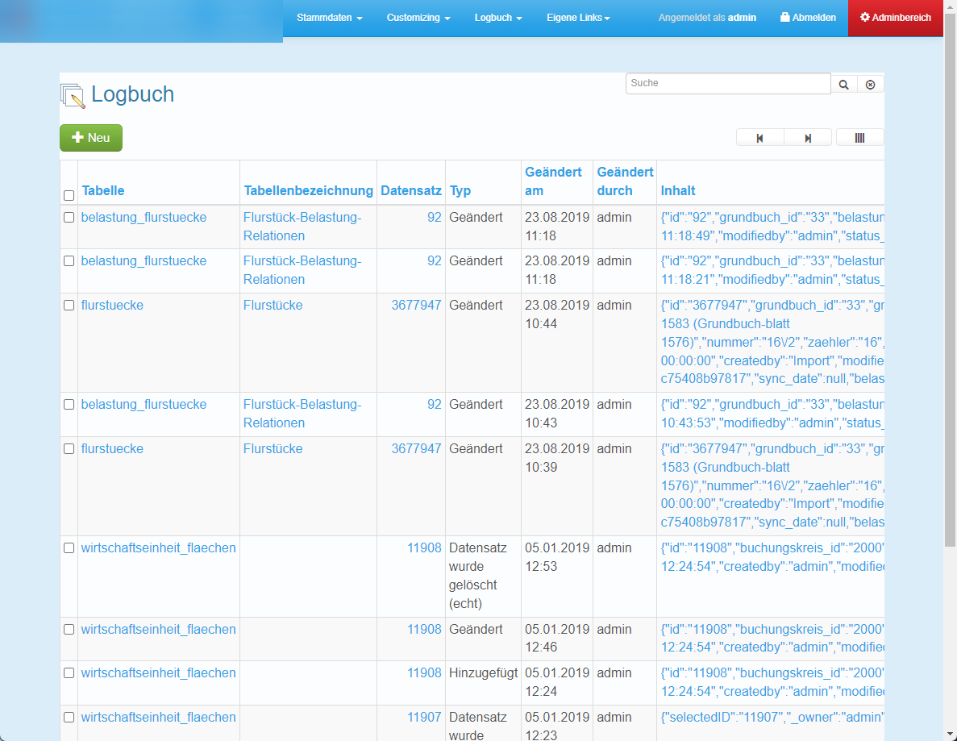The height and width of the screenshot is (741, 957).
Task: Sort by Geändert durch column header
Action: click(625, 181)
